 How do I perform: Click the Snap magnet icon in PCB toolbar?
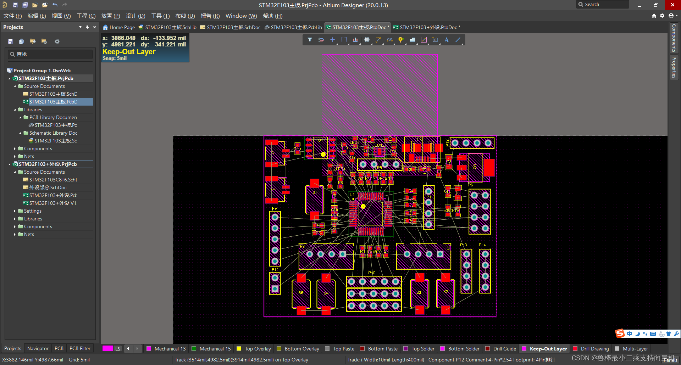point(321,40)
